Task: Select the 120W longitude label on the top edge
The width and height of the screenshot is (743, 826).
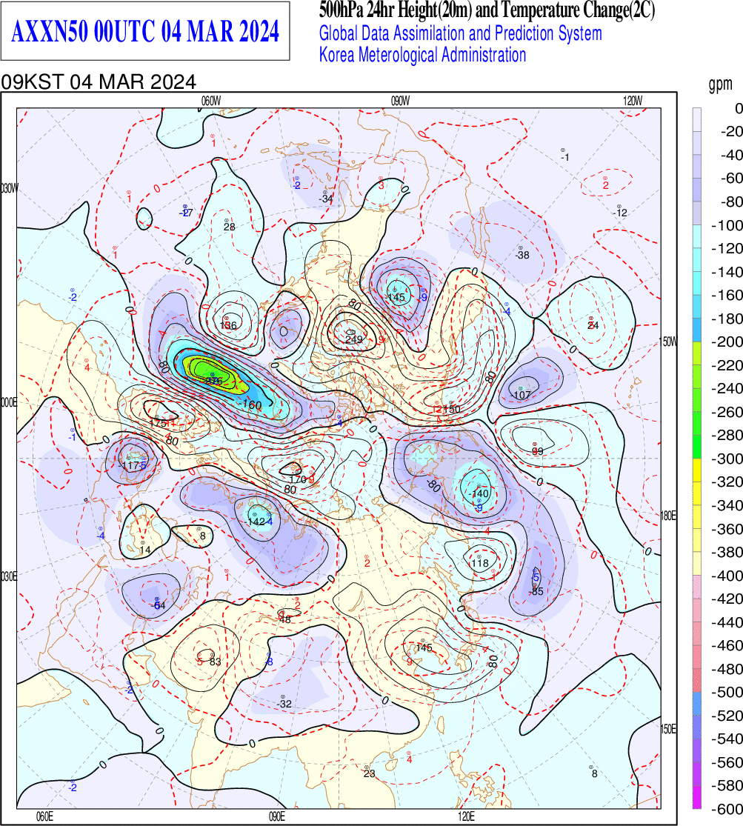Action: pos(633,101)
